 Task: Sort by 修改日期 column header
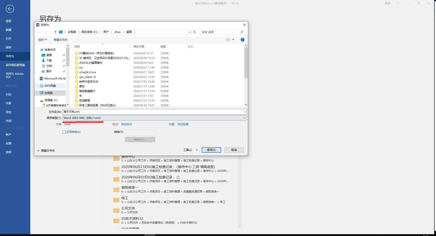click(x=139, y=47)
